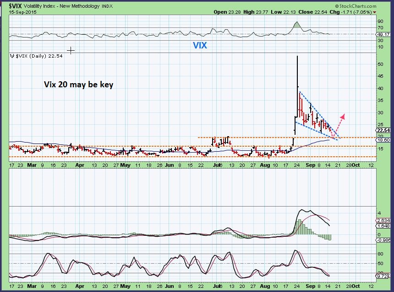Click 'May' on the bottom date axis
The image size is (394, 292).
[x=125, y=286]
